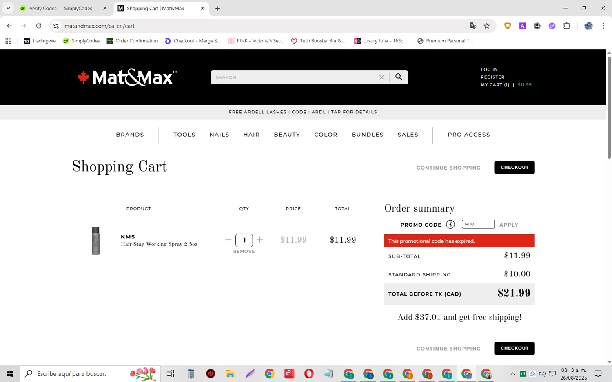Click the search magnifier icon
This screenshot has width=612, height=382.
pyautogui.click(x=399, y=77)
